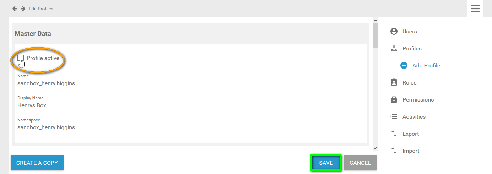Click the Add Profile plus icon

(x=404, y=65)
